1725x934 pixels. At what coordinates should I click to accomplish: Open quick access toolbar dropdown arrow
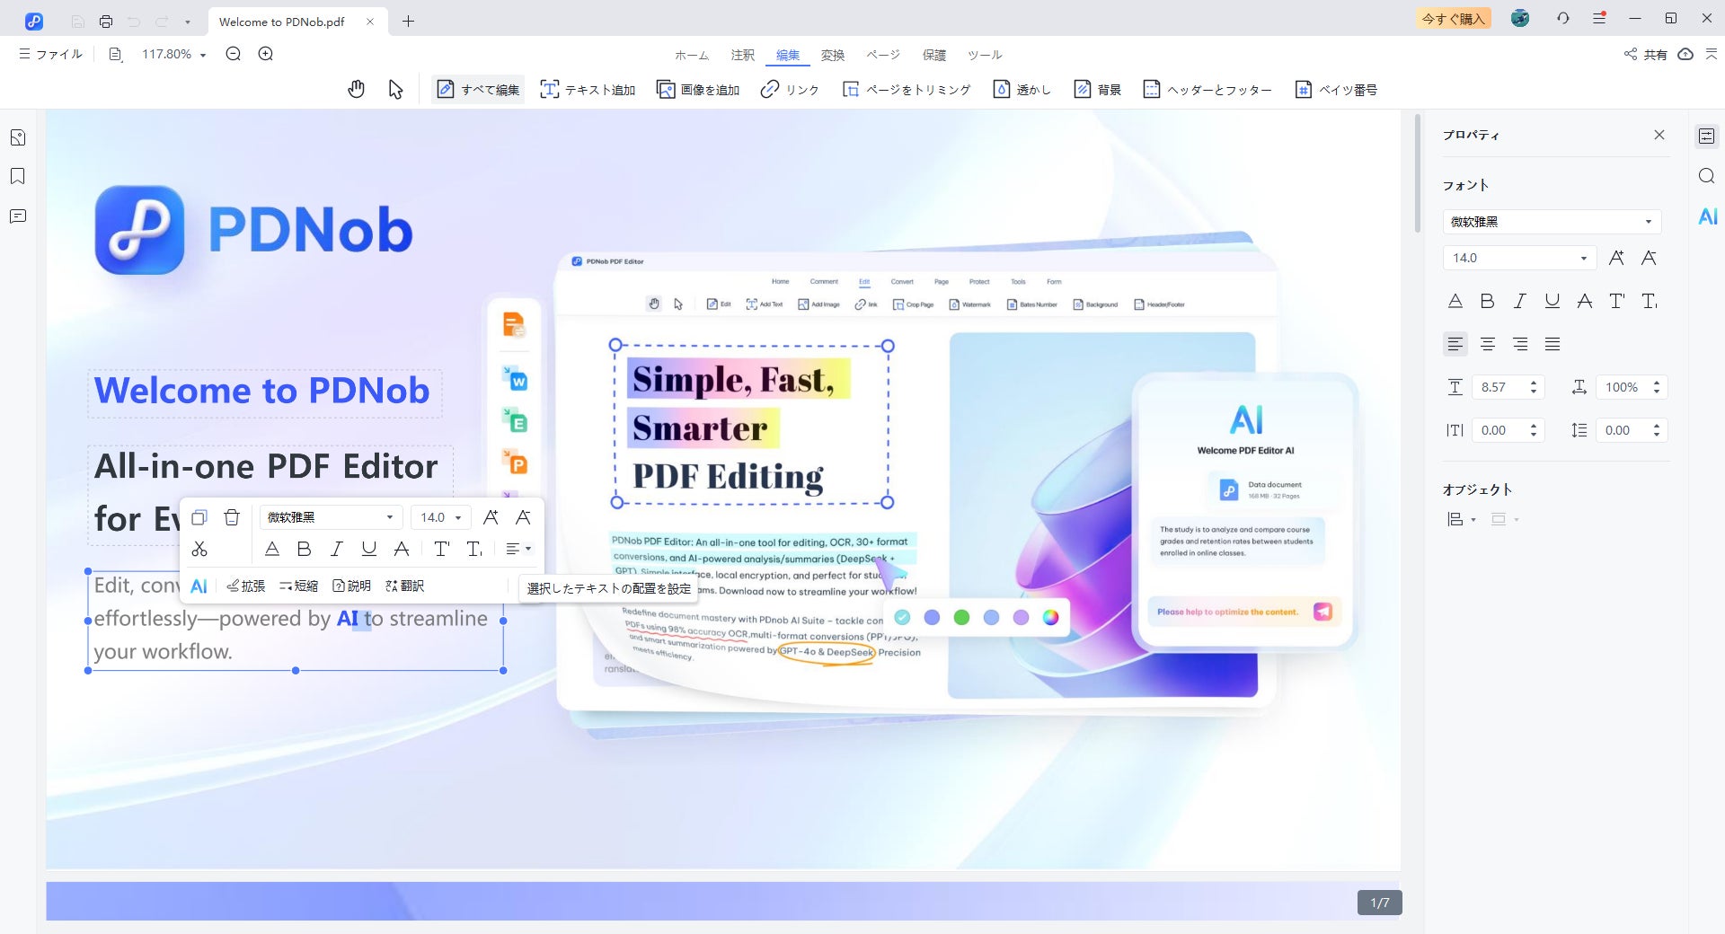(187, 22)
